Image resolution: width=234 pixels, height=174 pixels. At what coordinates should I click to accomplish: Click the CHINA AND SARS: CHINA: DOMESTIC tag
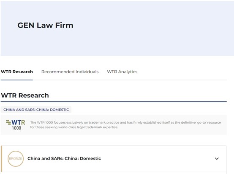[x=36, y=110]
